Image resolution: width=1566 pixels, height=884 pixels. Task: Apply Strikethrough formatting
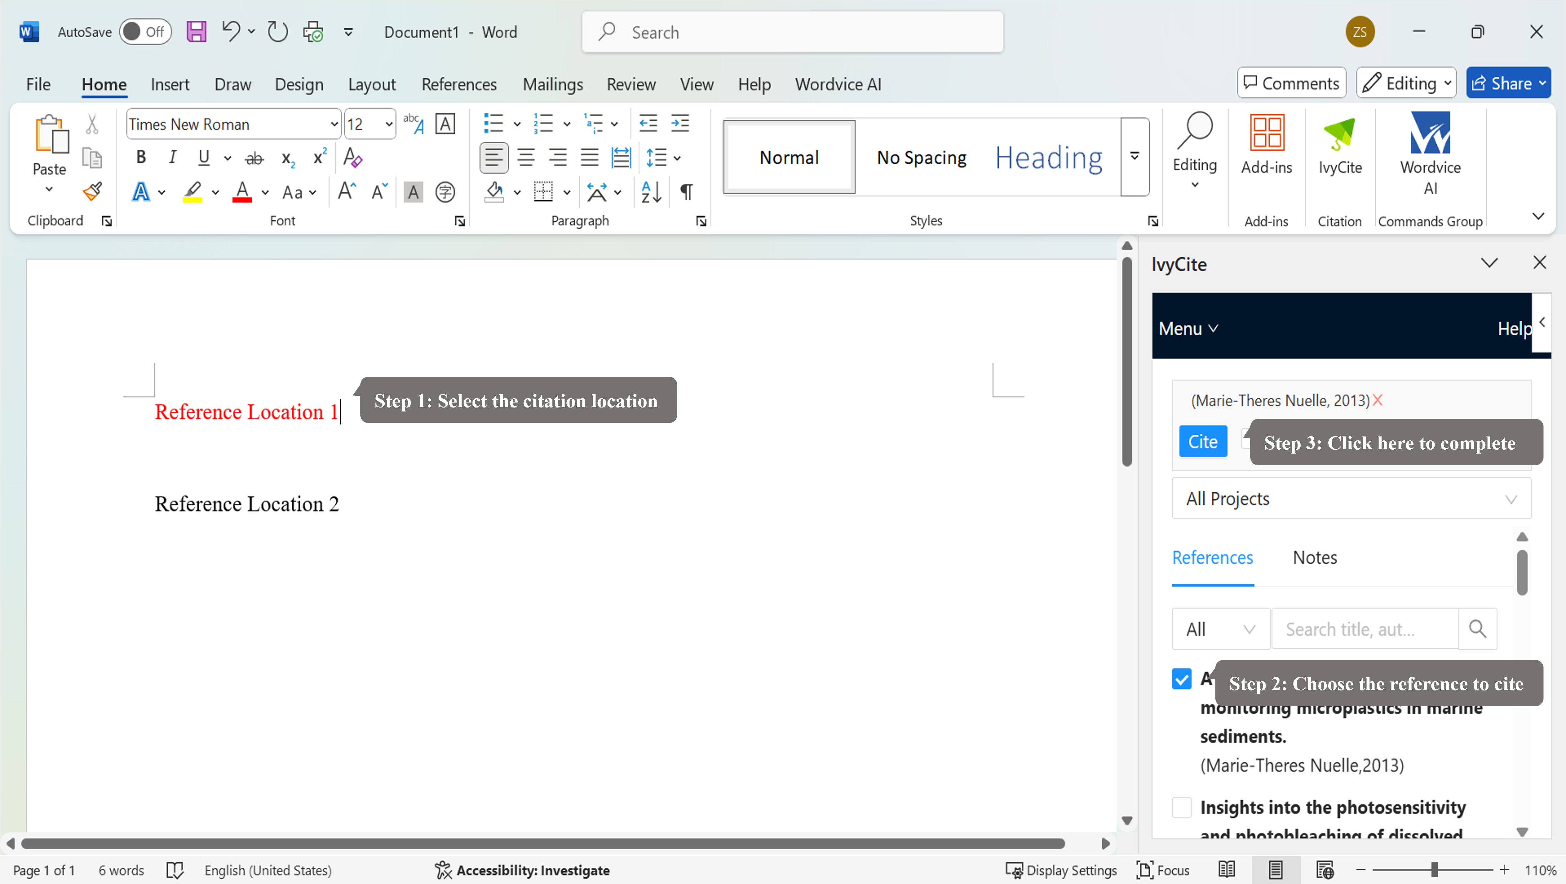(x=254, y=159)
